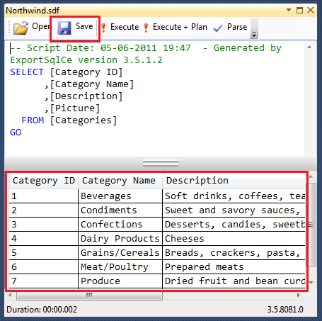Click the results scroll down arrow

click(311, 283)
